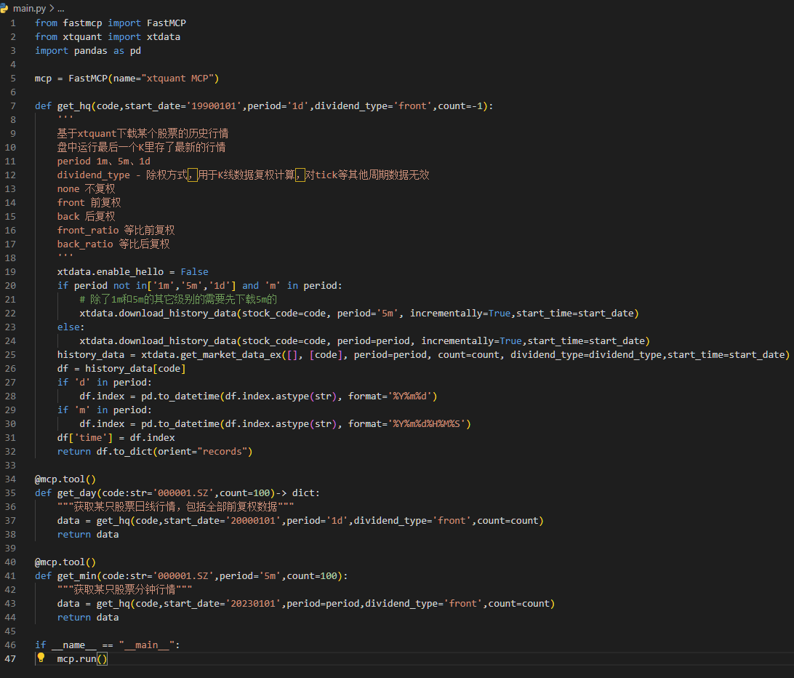Click '20230101' start_date on line 43
Viewport: 794px width, 678px height.
[x=253, y=604]
